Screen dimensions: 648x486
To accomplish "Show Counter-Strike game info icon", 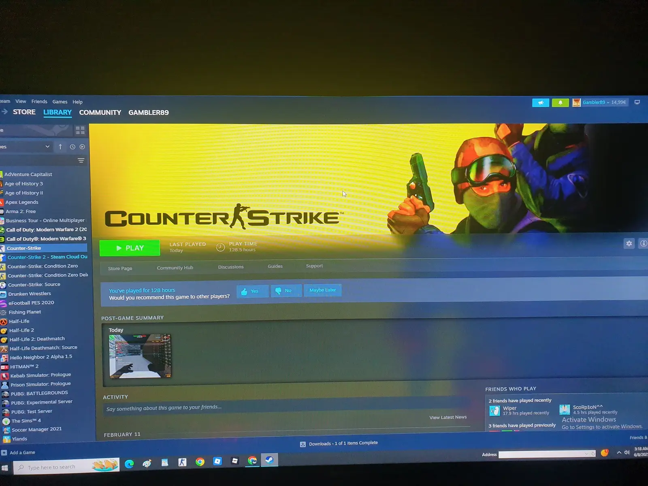I will pos(643,243).
